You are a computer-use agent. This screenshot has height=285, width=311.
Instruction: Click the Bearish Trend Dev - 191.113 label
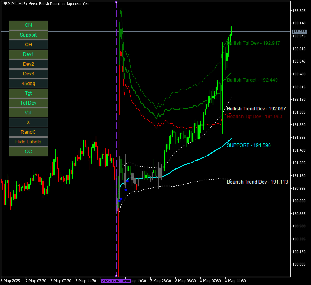pos(257,182)
